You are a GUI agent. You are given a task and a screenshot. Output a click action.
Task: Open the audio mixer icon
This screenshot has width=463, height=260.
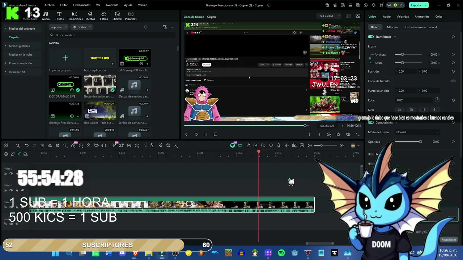pos(286,146)
